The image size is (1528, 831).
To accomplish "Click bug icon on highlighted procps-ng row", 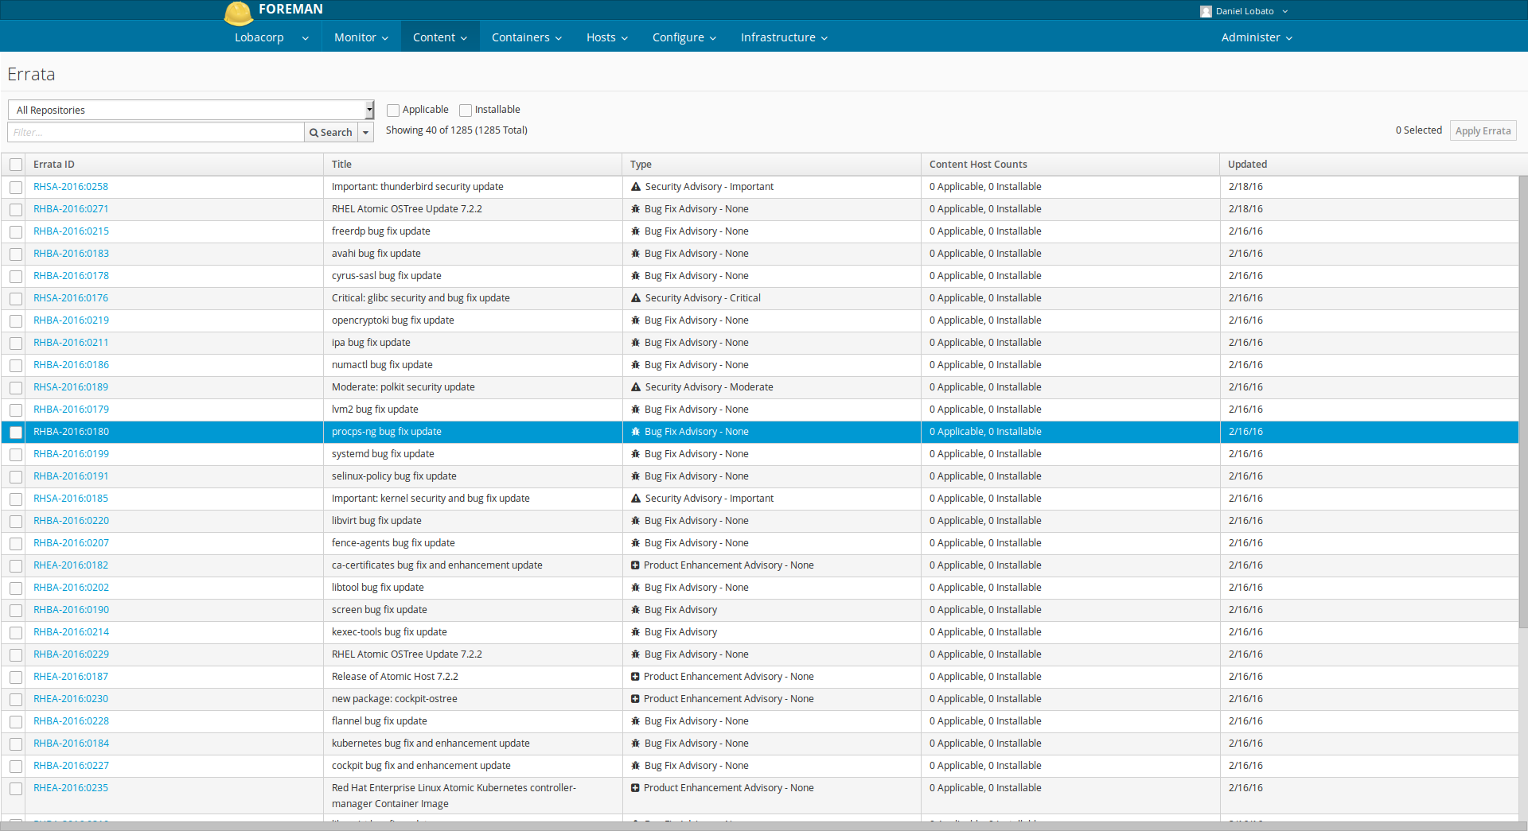I will (636, 432).
